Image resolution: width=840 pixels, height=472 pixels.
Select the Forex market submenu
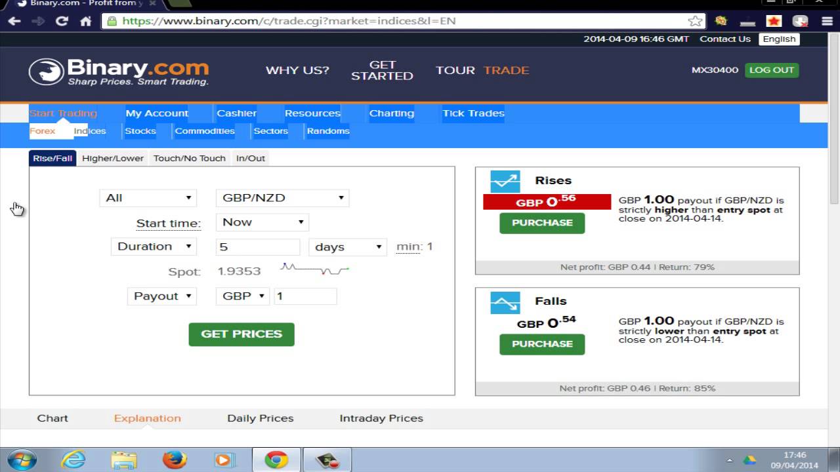tap(43, 131)
